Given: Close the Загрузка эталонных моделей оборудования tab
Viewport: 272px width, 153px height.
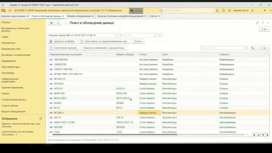Looking at the screenshot, I should (x=145, y=16).
